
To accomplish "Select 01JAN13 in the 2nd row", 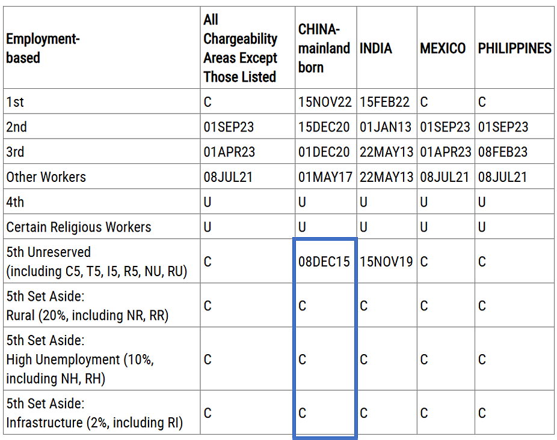I will click(386, 127).
